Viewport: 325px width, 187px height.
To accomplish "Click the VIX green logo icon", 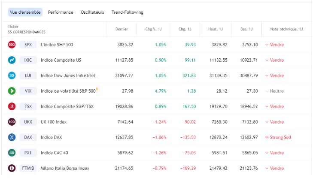I will [x=12, y=91].
